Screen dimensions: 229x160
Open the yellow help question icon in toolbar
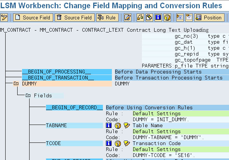[x=167, y=18]
